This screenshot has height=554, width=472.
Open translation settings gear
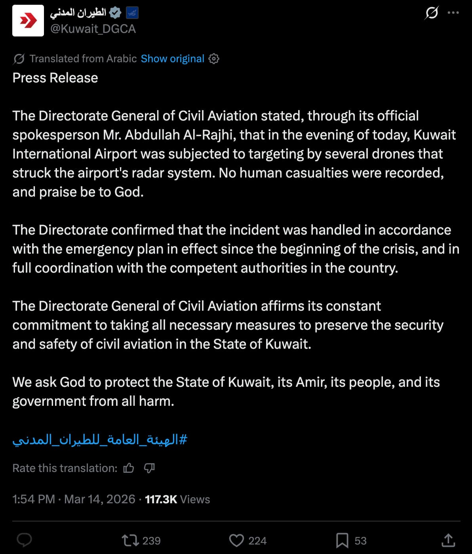coord(214,59)
